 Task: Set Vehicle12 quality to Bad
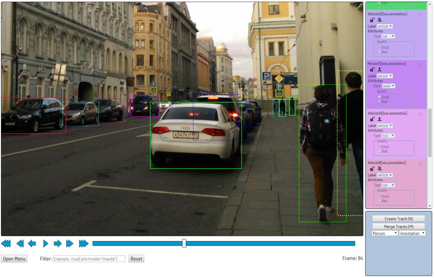380,52
